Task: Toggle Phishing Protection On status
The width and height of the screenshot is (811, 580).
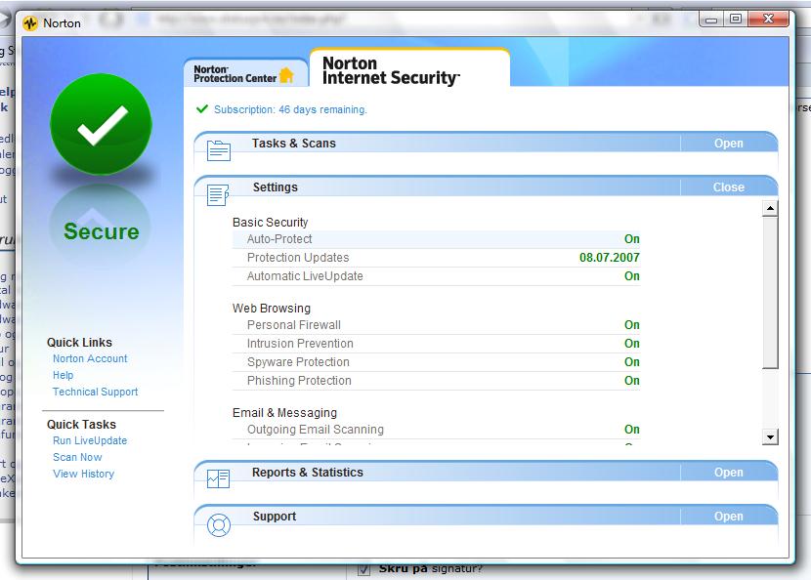Action: [631, 381]
